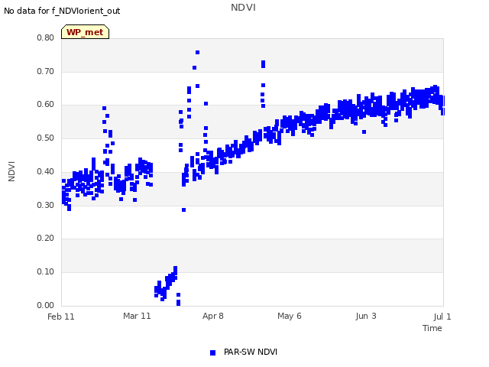Click the NDVI chart title
Viewport: 489px width, 367px height.
click(243, 8)
